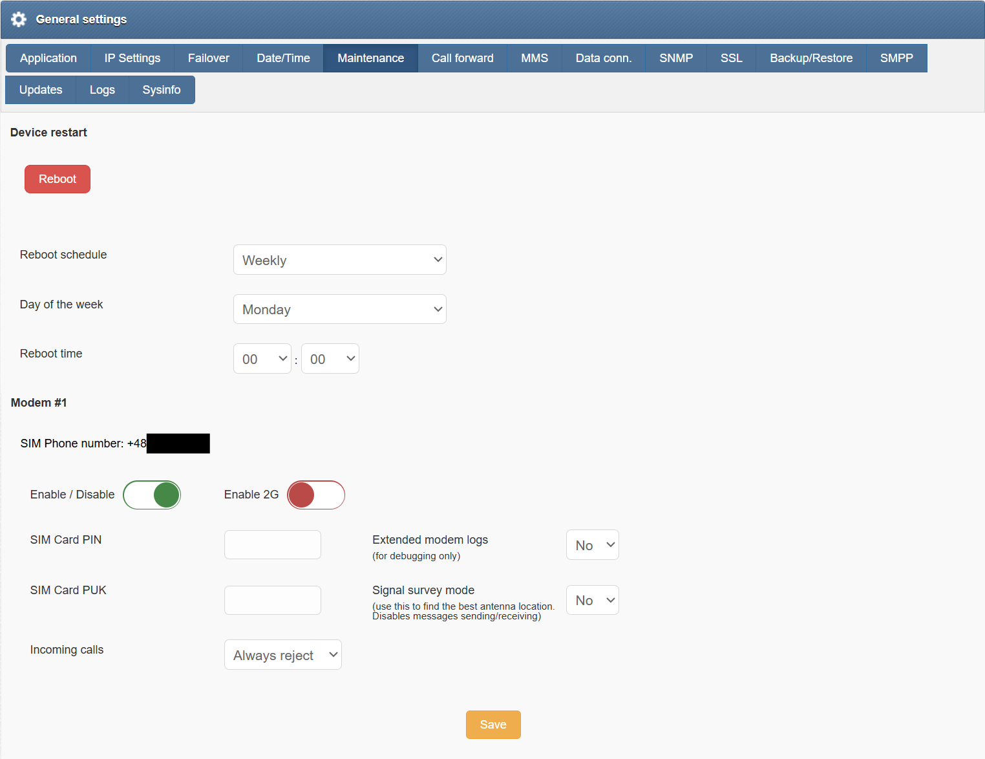The image size is (985, 759).
Task: Open the Sysinfo tab
Action: pos(162,90)
